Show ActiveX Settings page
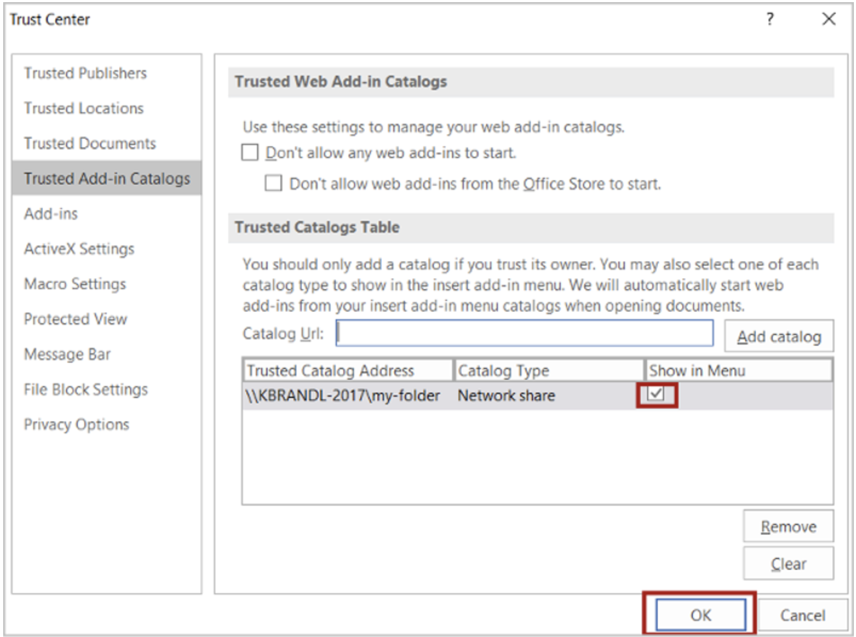This screenshot has height=637, width=856. [x=79, y=249]
